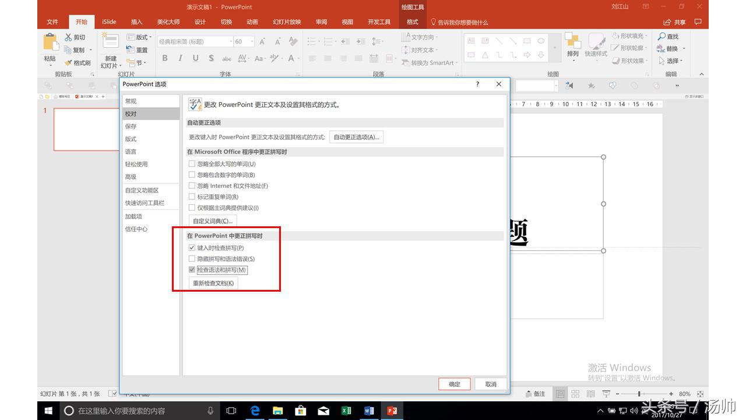Expand the Layout (版式) dropdown
The height and width of the screenshot is (420, 746).
[x=139, y=37]
